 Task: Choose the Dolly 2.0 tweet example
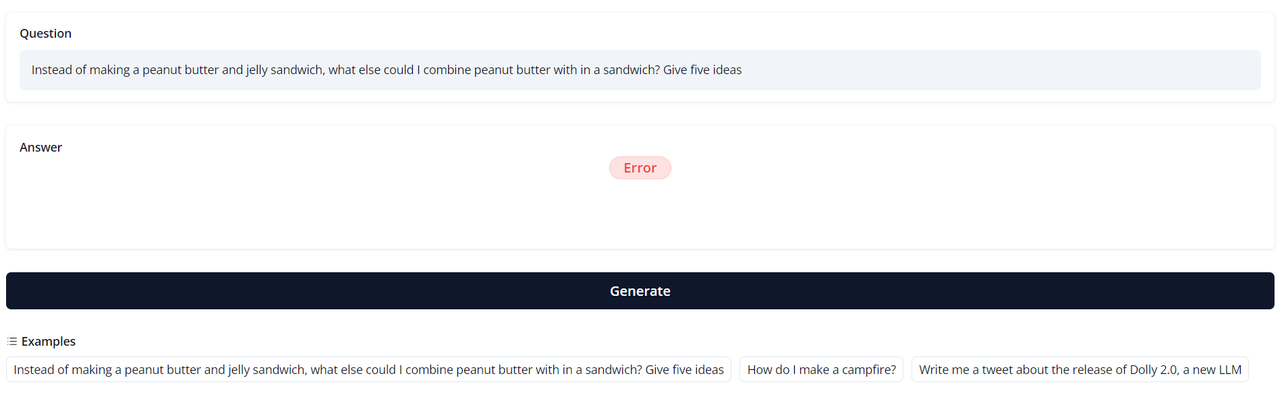[1080, 369]
